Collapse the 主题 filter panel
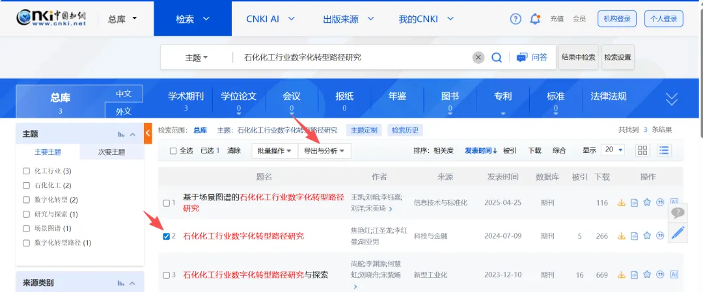Viewport: 703px width, 292px height. (x=133, y=134)
